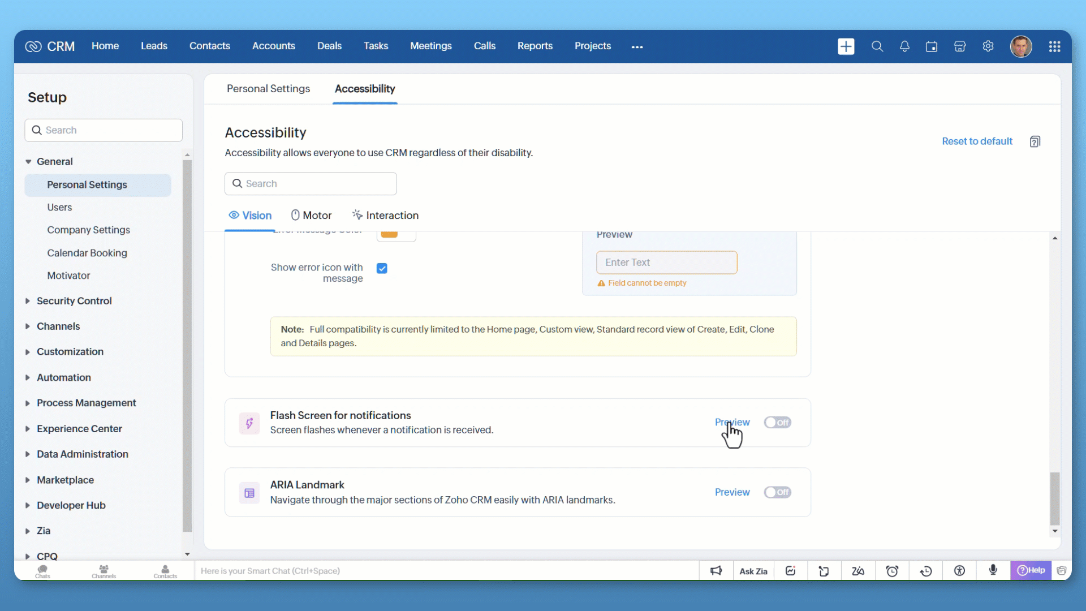Open the apps grid launcher icon
1086x611 pixels.
pyautogui.click(x=1054, y=46)
